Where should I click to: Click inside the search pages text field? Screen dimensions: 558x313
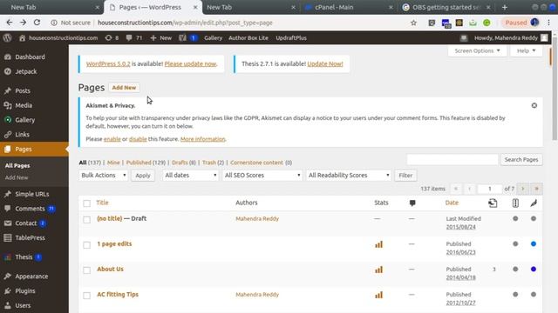coord(453,160)
